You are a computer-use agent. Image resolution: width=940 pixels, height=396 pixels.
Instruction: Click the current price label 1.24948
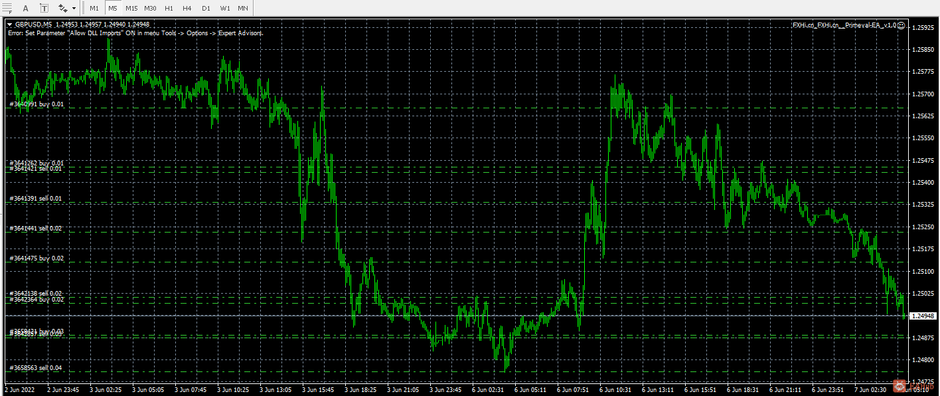(x=923, y=316)
